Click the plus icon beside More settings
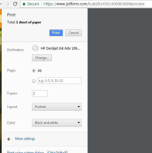 [x=9, y=139]
